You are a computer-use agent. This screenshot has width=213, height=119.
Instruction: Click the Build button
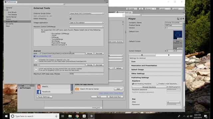[99, 97]
